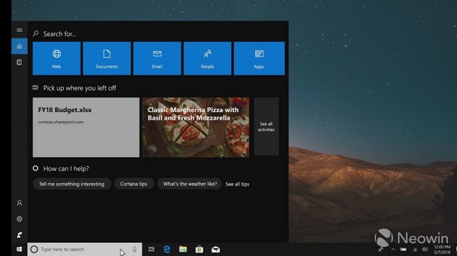Open the volume speaker icon in tray

425,249
